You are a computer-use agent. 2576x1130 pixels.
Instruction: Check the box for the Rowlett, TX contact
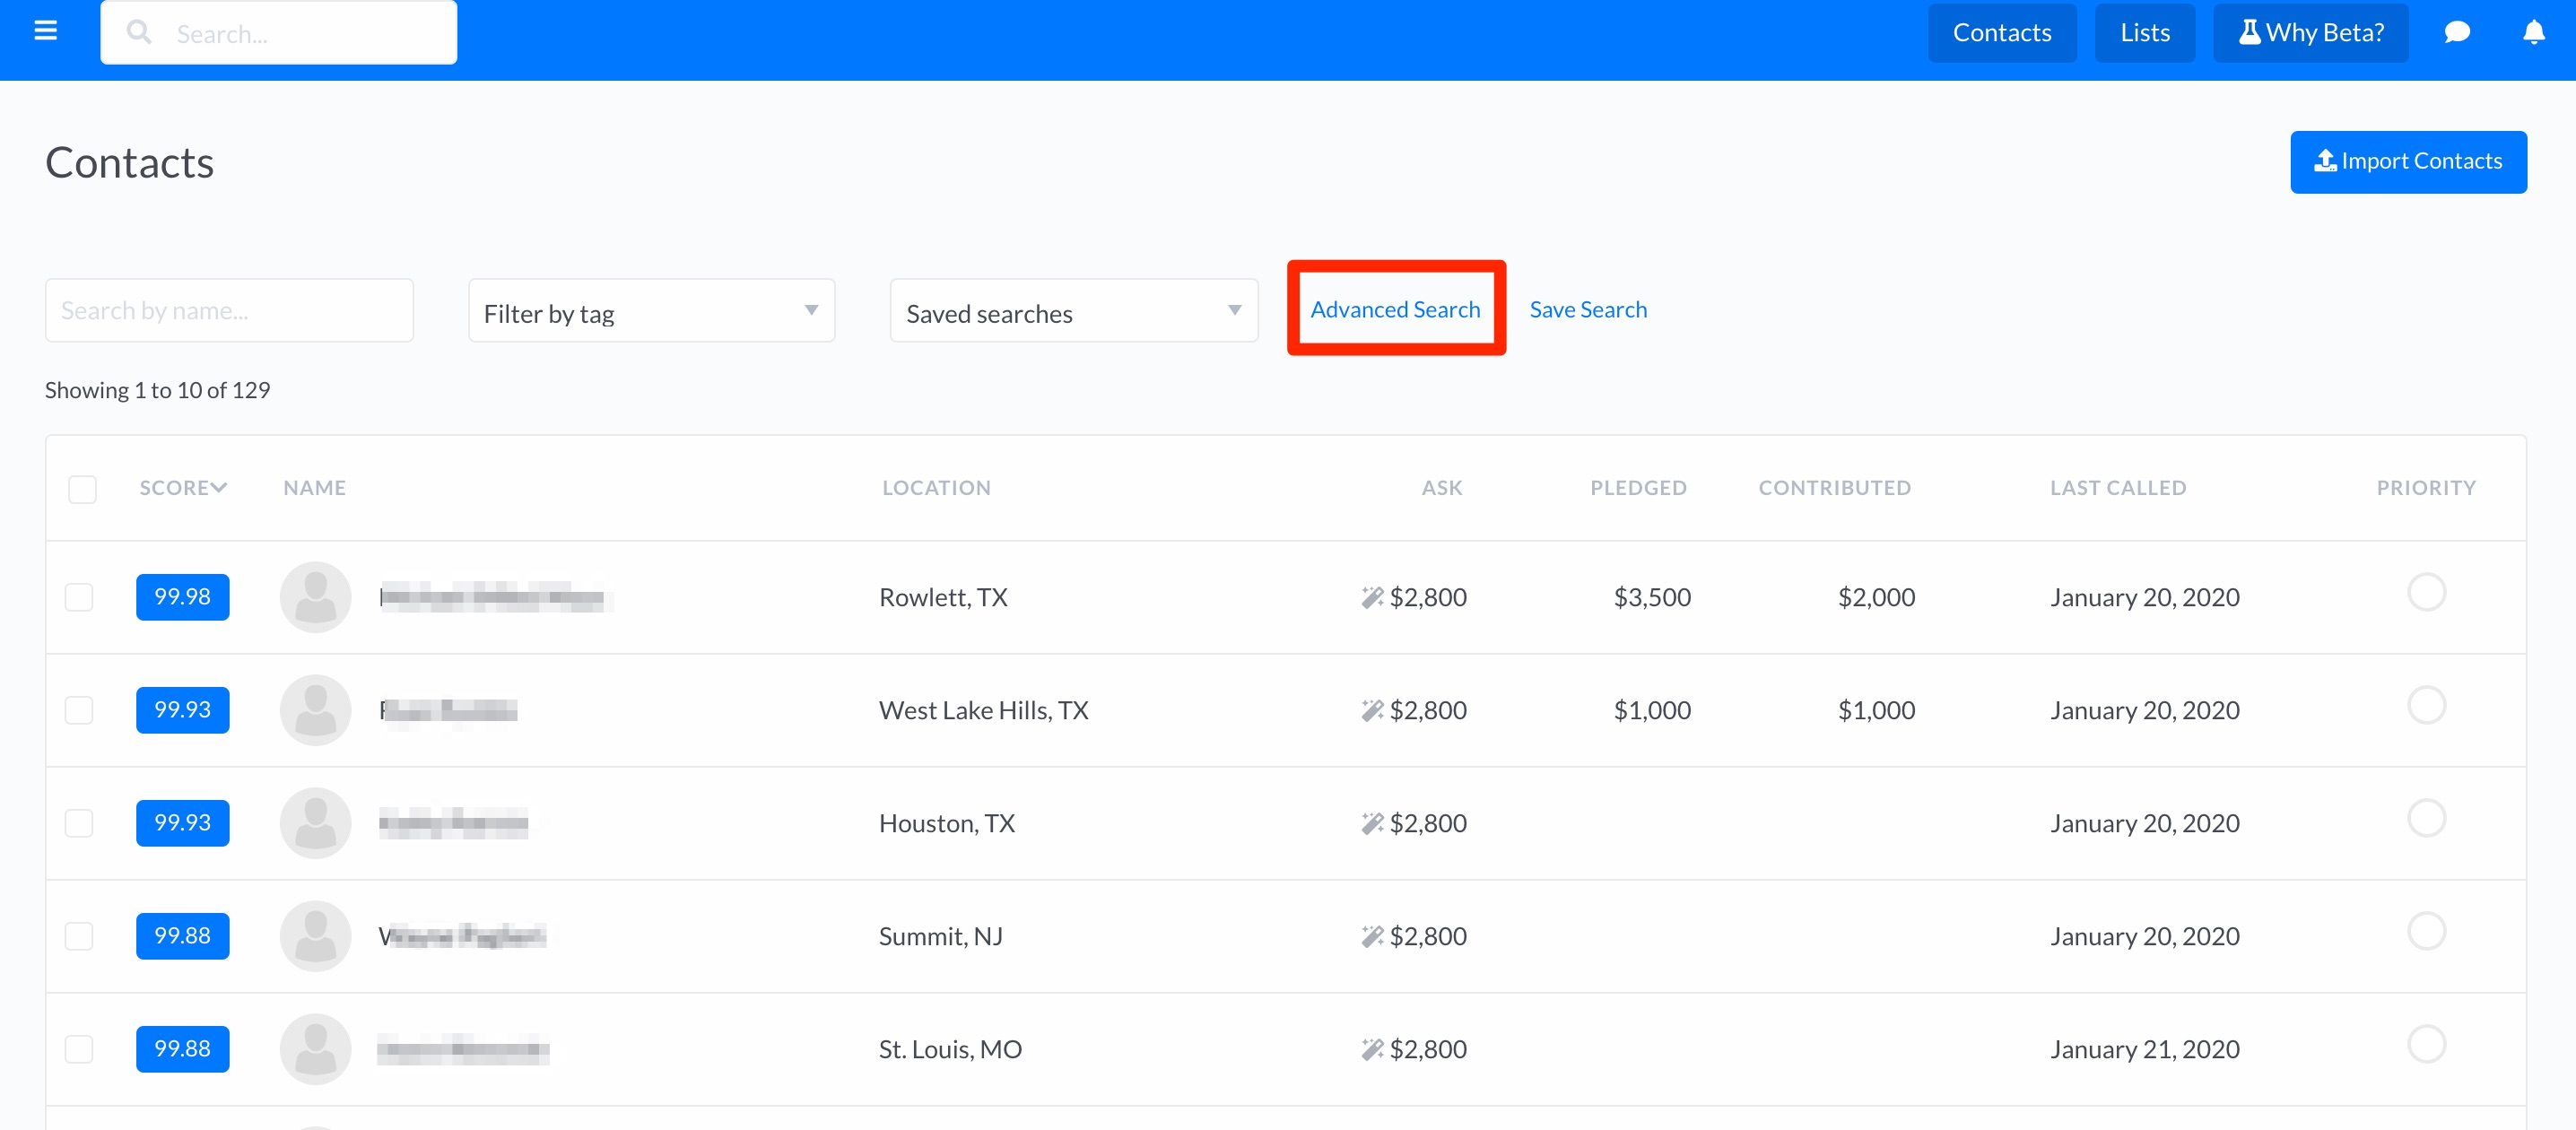click(79, 597)
